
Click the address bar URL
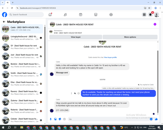(38, 8)
